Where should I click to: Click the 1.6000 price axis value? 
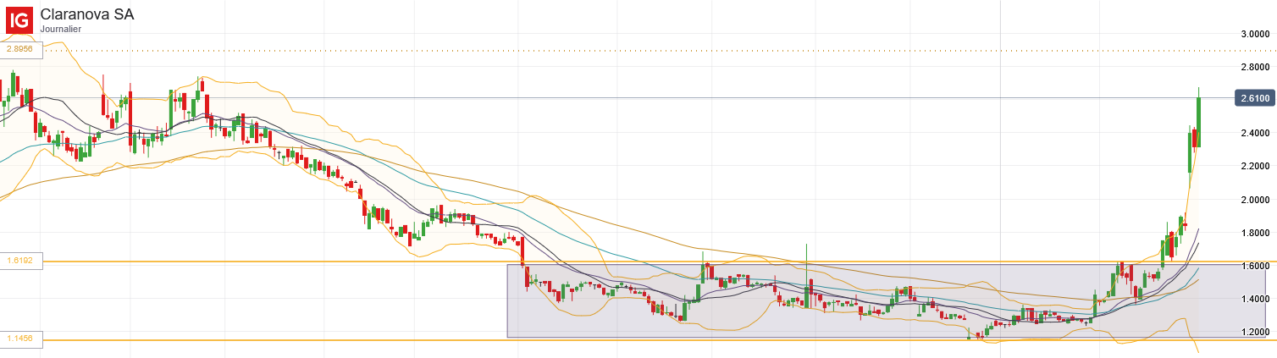pos(1255,266)
